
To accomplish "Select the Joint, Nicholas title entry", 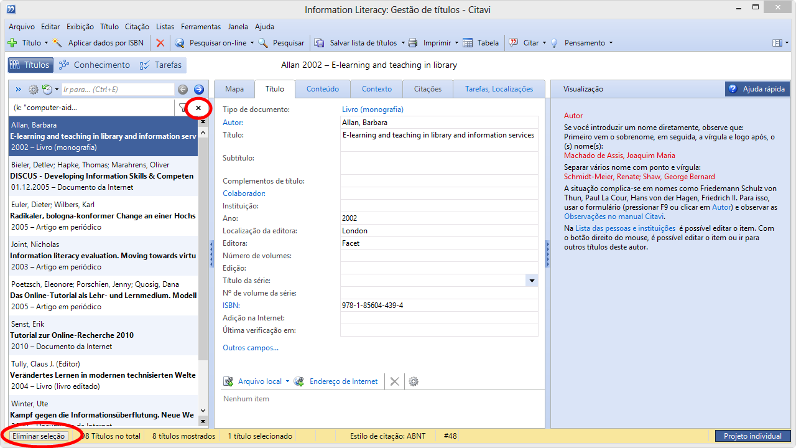I will pyautogui.click(x=103, y=256).
